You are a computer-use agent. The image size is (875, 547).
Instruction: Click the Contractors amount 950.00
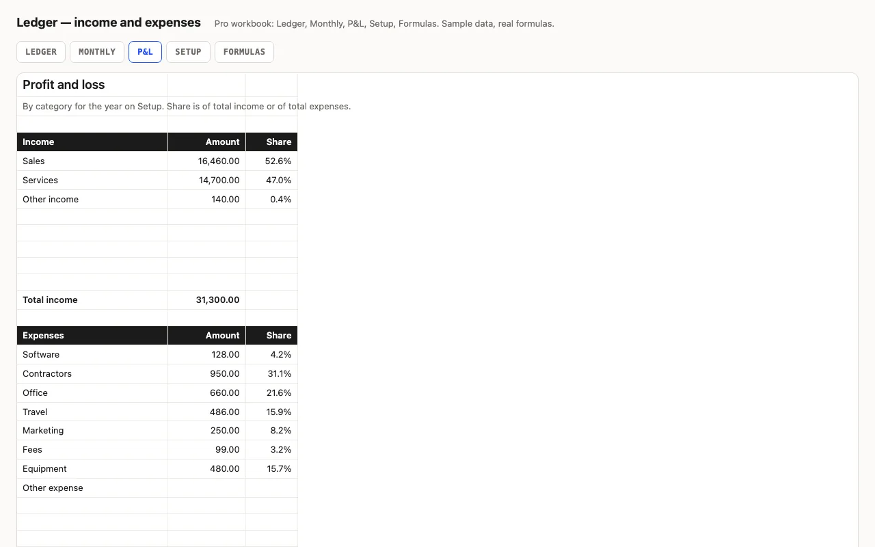pos(206,374)
